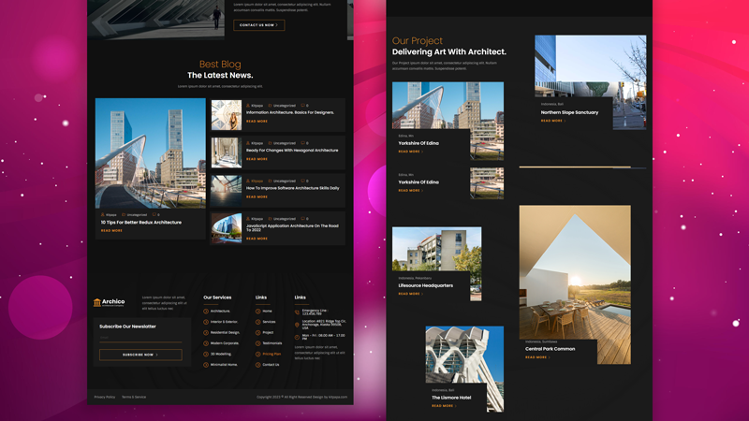Open the Testimonials footer link
Screen dimensions: 749x421
tap(272, 343)
